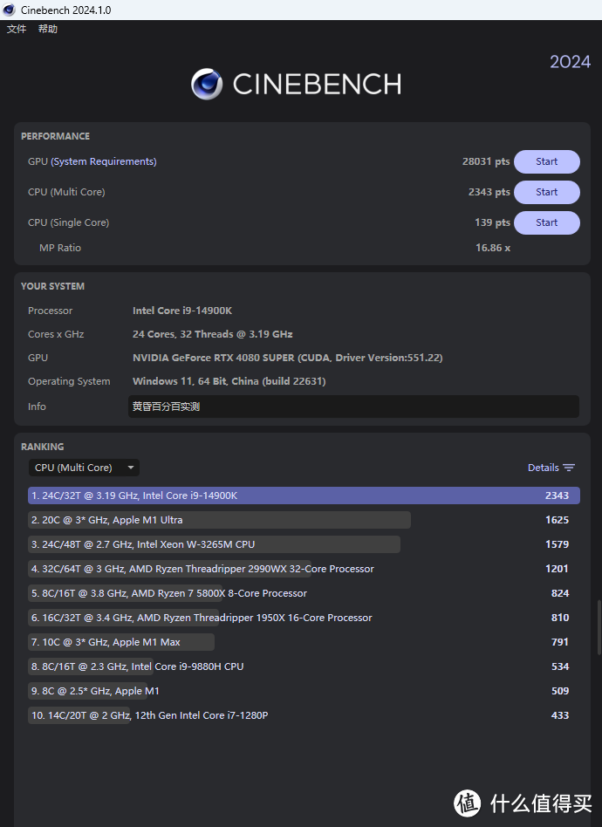Expand the CPU (Multi Core) ranking dropdown
Viewport: 602px width, 827px height.
pyautogui.click(x=84, y=468)
